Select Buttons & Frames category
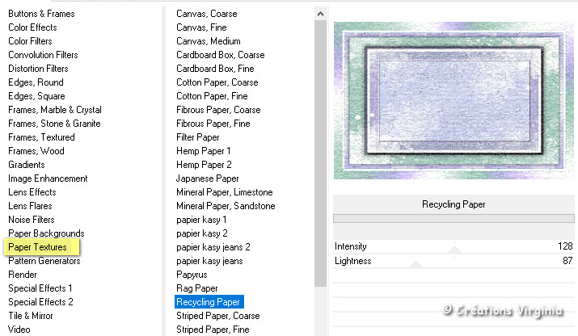578x336 pixels. tap(41, 14)
